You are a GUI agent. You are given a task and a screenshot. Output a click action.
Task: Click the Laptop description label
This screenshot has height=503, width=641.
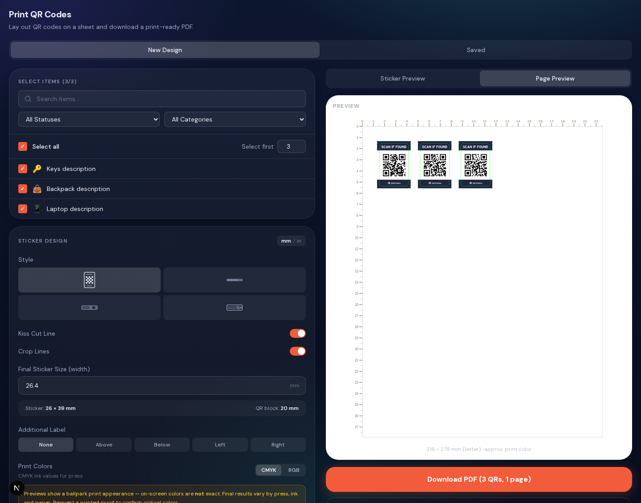click(75, 209)
